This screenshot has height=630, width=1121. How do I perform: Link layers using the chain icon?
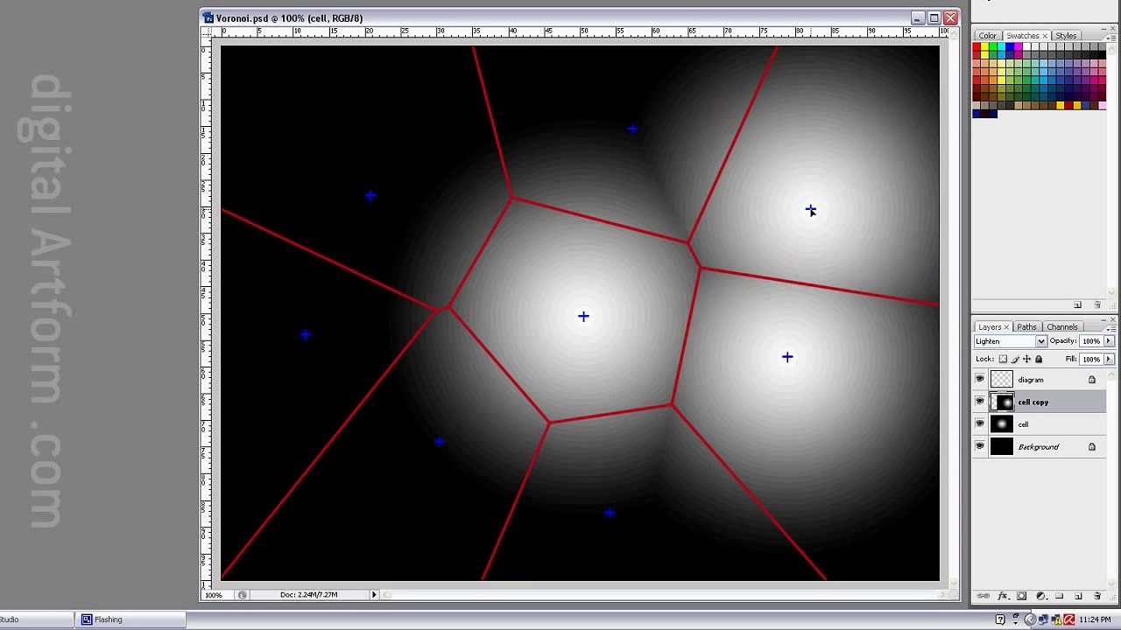click(x=984, y=596)
